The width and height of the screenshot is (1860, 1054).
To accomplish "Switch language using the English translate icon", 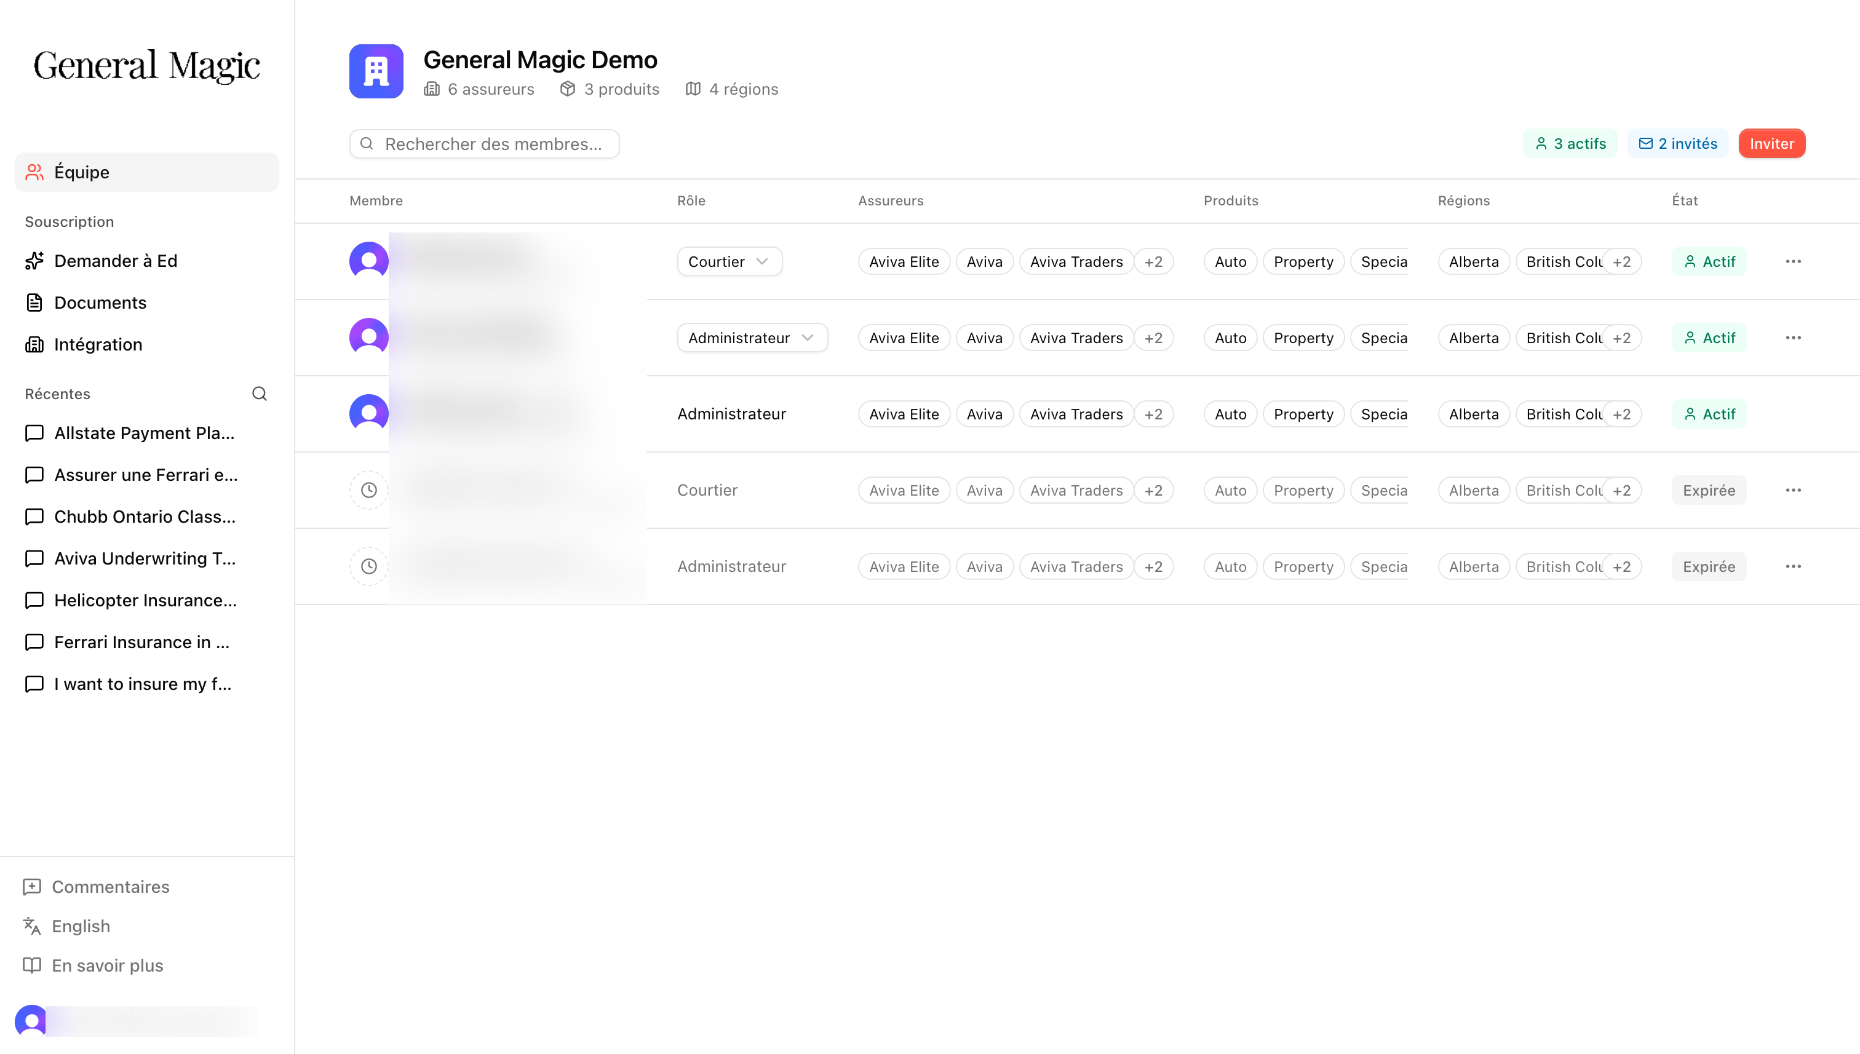I will (32, 926).
